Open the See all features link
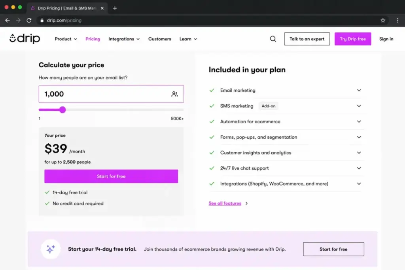This screenshot has width=405, height=270. (x=225, y=204)
